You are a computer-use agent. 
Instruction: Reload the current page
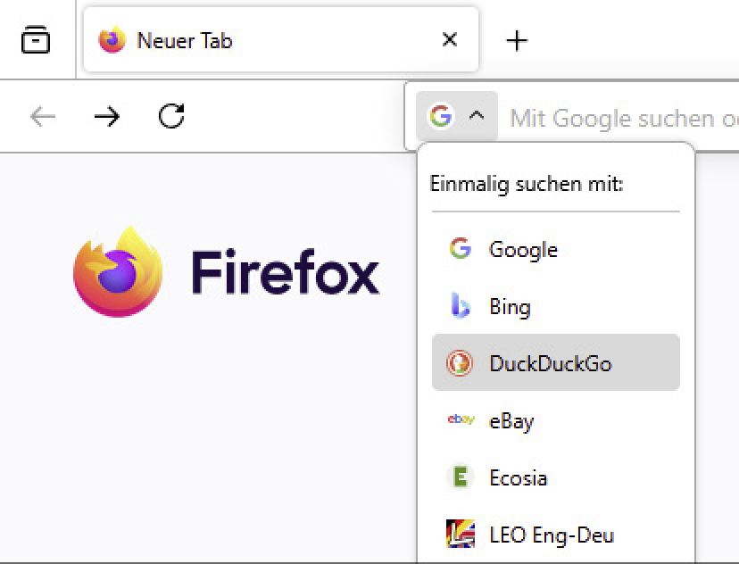pos(172,116)
